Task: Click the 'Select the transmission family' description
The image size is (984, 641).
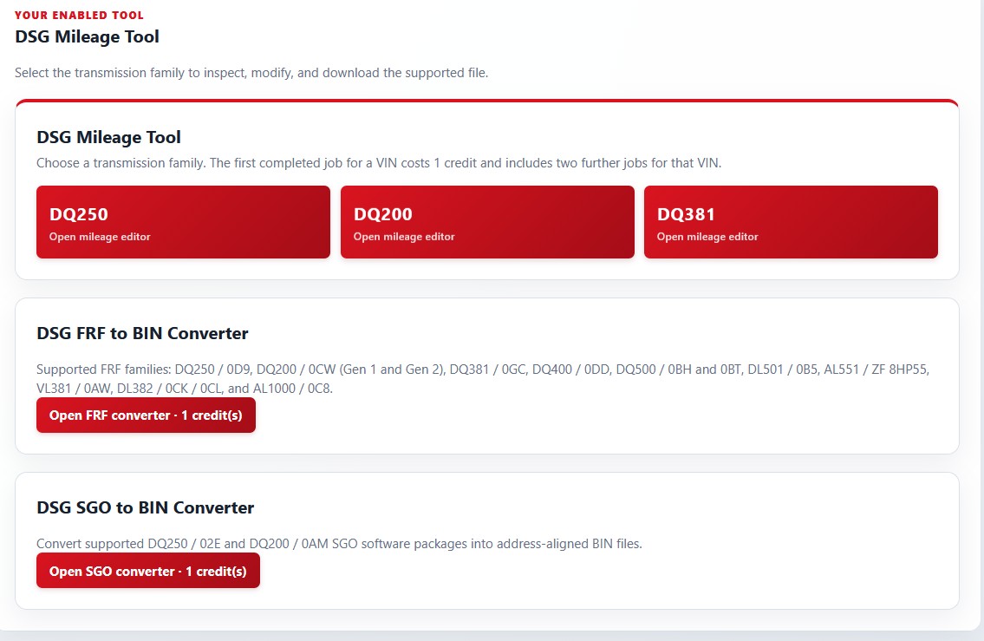Action: click(251, 73)
